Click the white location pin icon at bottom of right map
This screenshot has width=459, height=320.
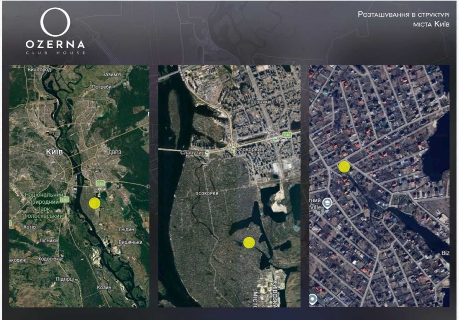(x=313, y=299)
